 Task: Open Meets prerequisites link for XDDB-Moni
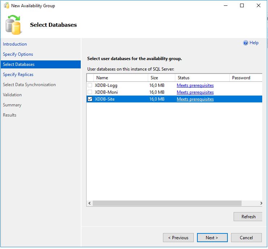195,92
